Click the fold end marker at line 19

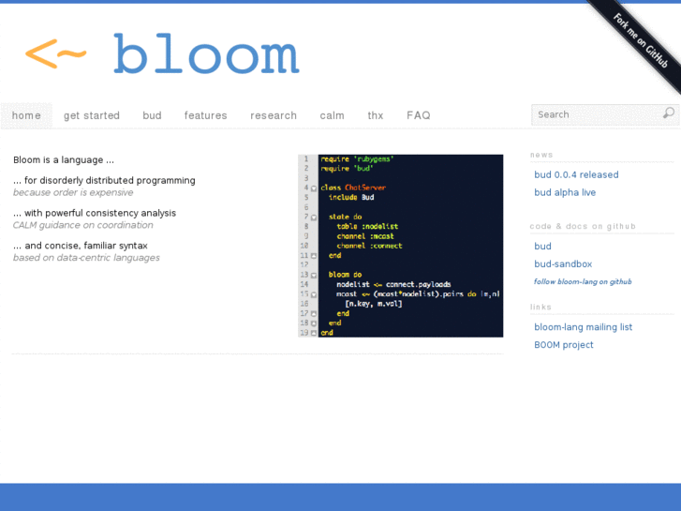pos(314,333)
